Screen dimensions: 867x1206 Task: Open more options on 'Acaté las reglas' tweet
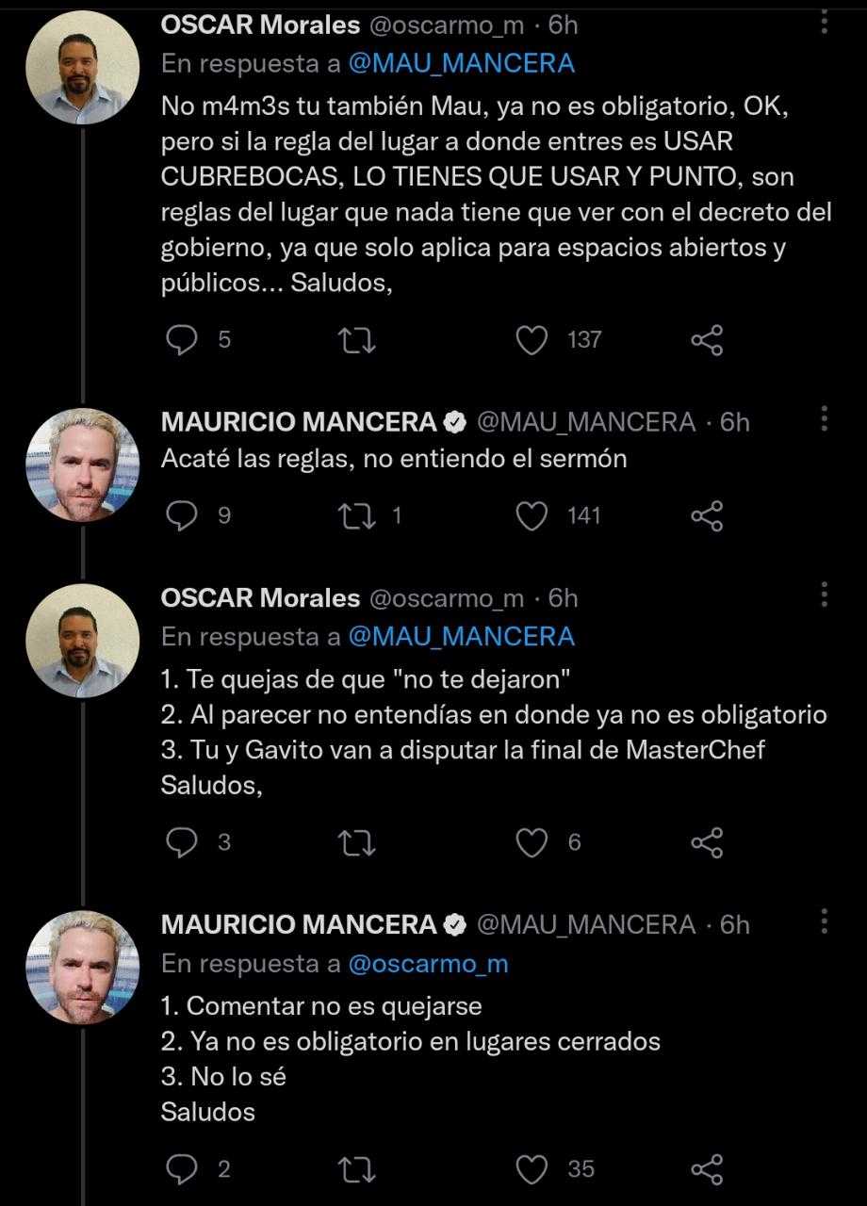825,418
